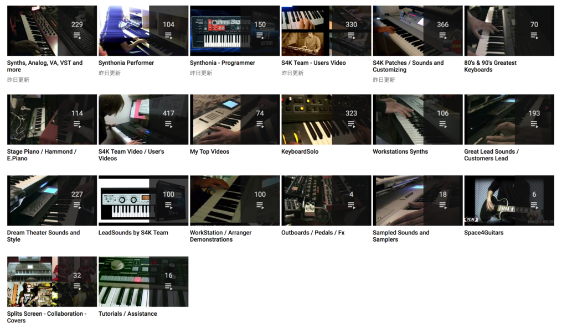Click the playlist icon on Workstations Synths thumbnail
Screen dimensions: 567x329
442,124
